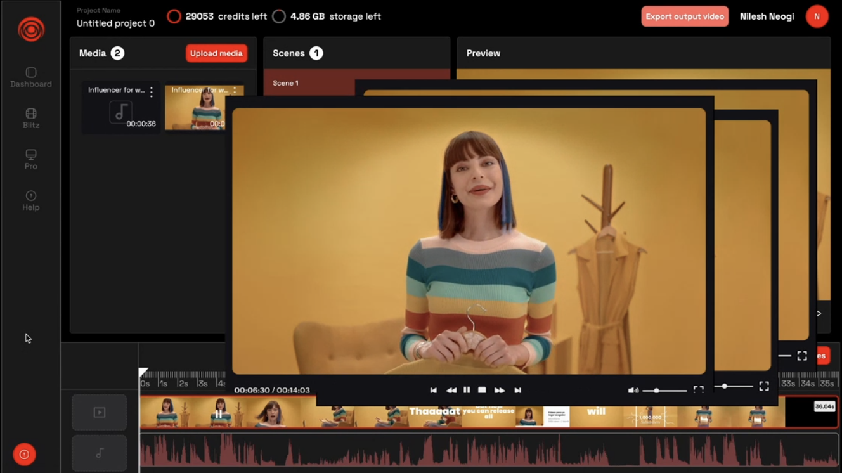Mute the front player's speaker icon
The image size is (842, 473).
(x=633, y=391)
